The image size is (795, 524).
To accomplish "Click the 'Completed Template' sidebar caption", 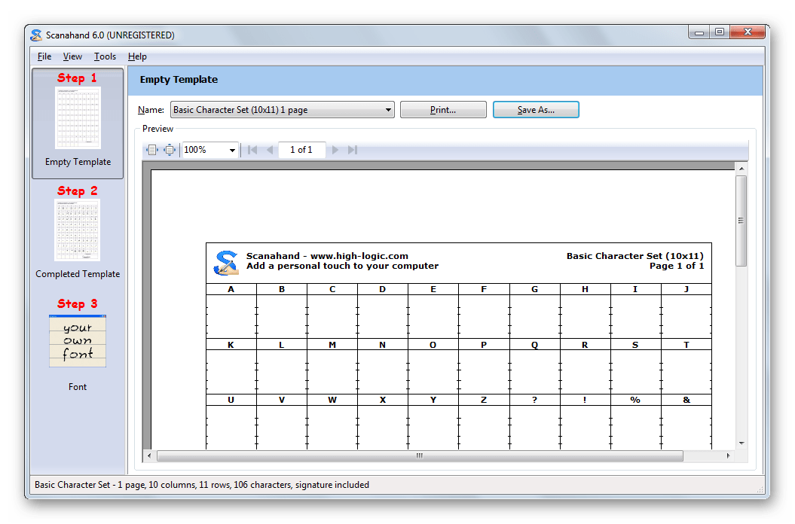I will click(x=78, y=274).
